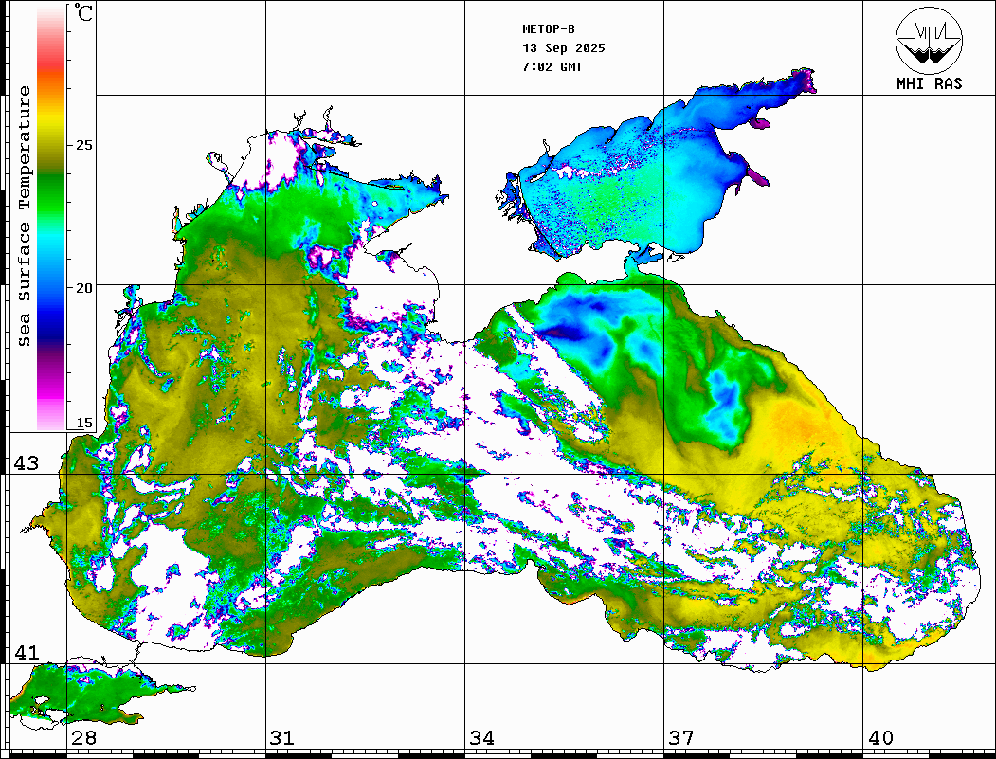The image size is (996, 759).
Task: Click the longitude 28 axis label
Action: pos(83,738)
